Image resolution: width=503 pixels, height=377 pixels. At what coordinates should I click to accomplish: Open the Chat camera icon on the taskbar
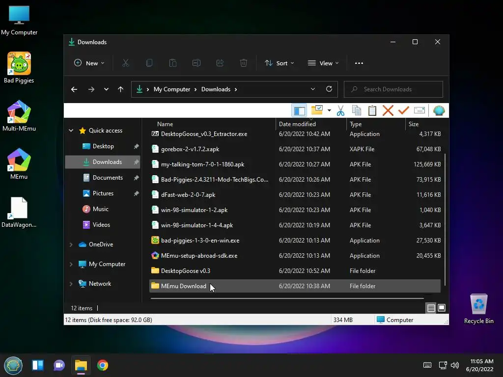[x=59, y=365]
